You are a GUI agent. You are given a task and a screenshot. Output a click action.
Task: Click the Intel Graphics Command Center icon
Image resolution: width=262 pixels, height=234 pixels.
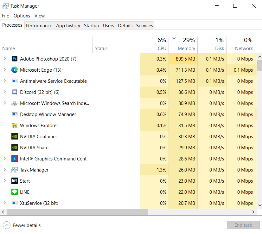(x=15, y=159)
